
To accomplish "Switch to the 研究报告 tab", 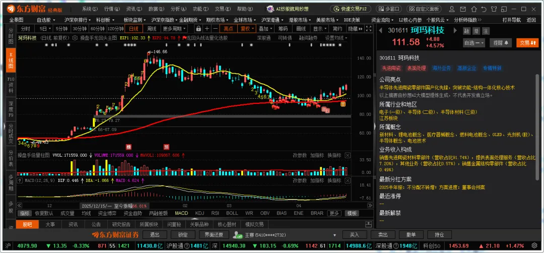I will (x=121, y=224).
